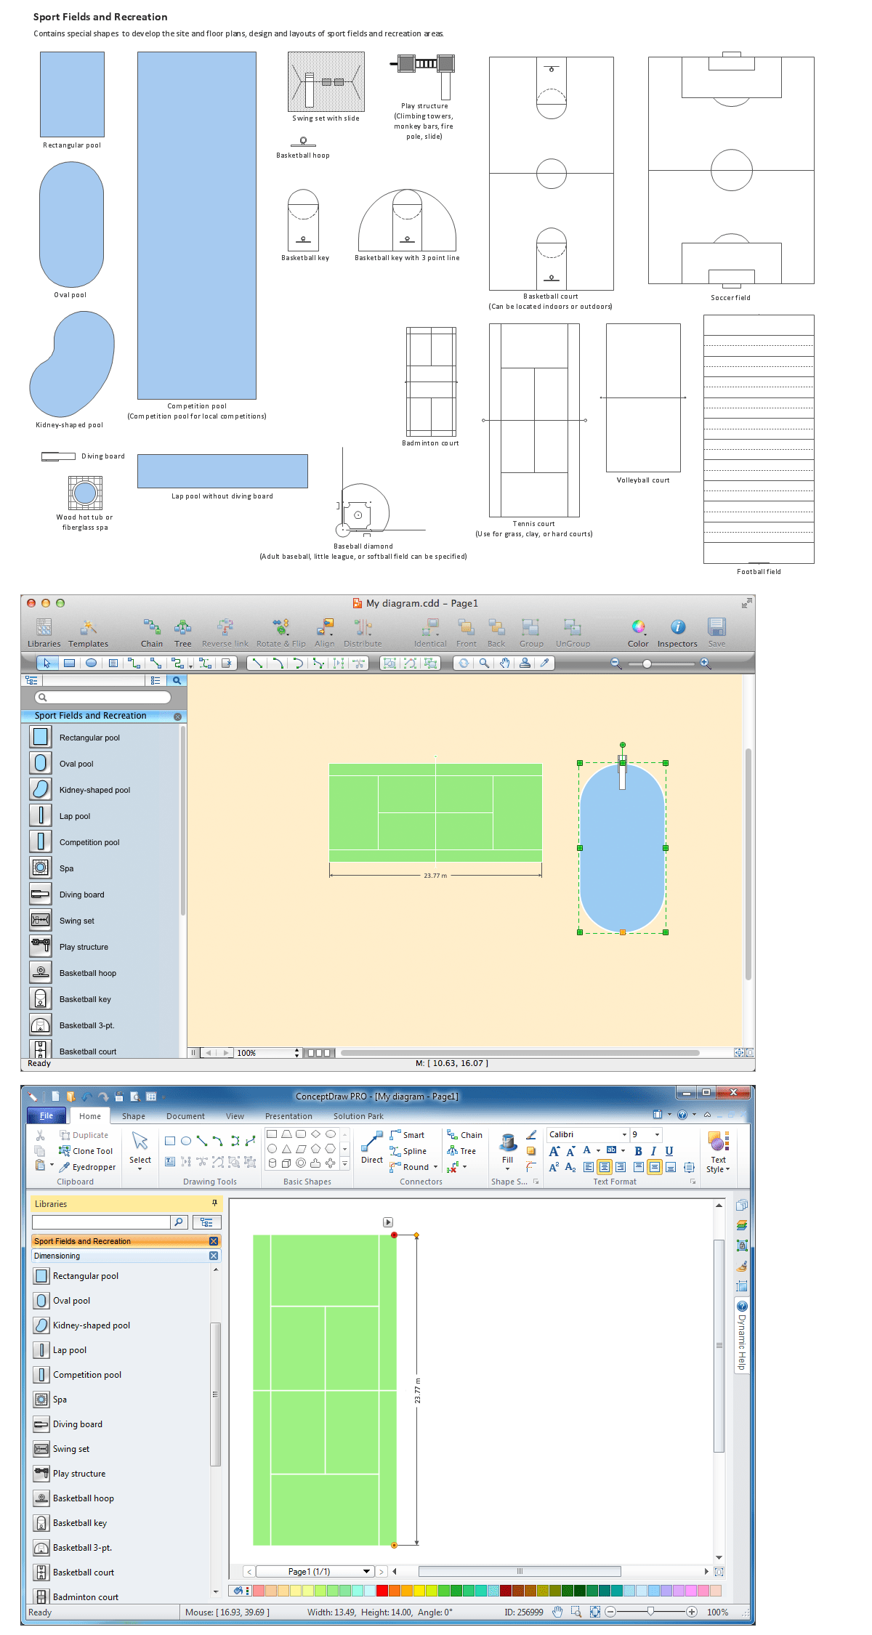Screen dimensions: 872x1635
Task: Click search field in Mac library sidebar
Action: pos(102,697)
